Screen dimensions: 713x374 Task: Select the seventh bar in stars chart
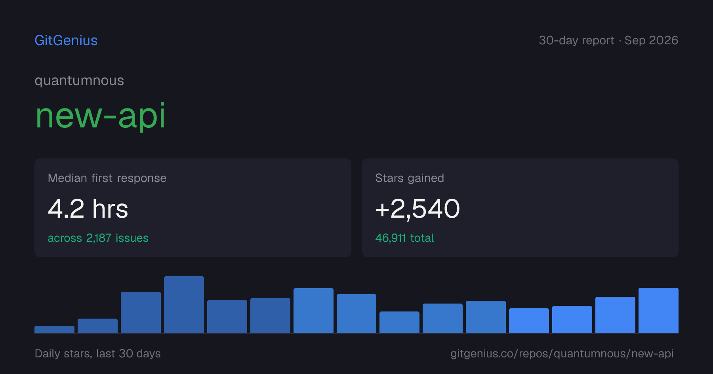[x=313, y=311]
